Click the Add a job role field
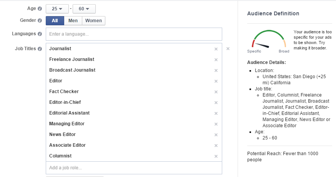Viewport: 336px width, 177px height. 134,168
